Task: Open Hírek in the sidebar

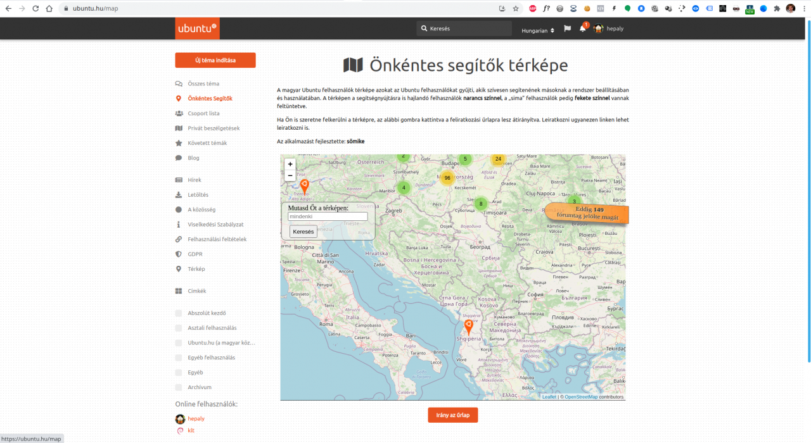Action: (x=195, y=180)
